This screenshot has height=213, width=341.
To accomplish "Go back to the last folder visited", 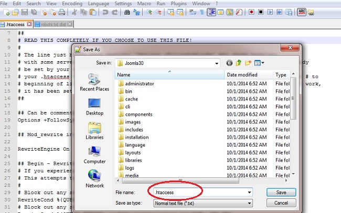I will [x=229, y=63].
